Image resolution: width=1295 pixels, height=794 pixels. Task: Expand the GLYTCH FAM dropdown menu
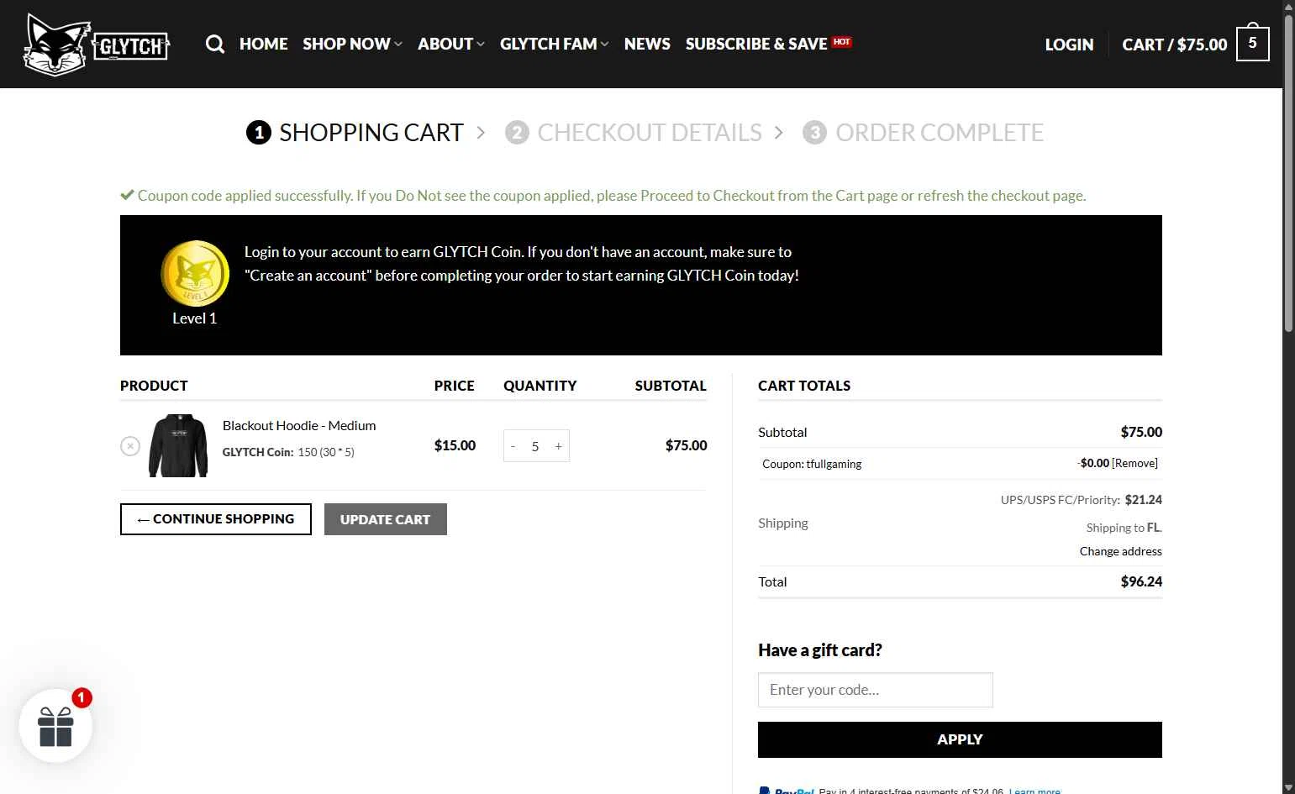point(554,44)
